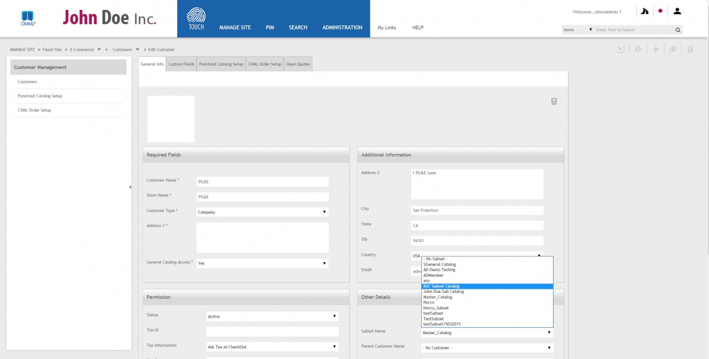This screenshot has width=709, height=359.
Task: Open the Status dropdown showing Active
Action: (272, 316)
